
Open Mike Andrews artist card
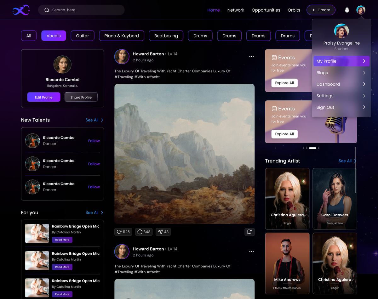[x=287, y=263]
